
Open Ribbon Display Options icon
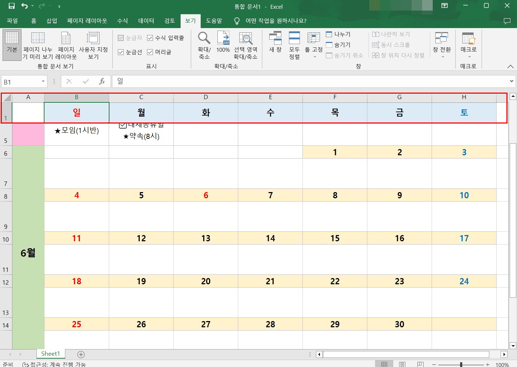[444, 6]
